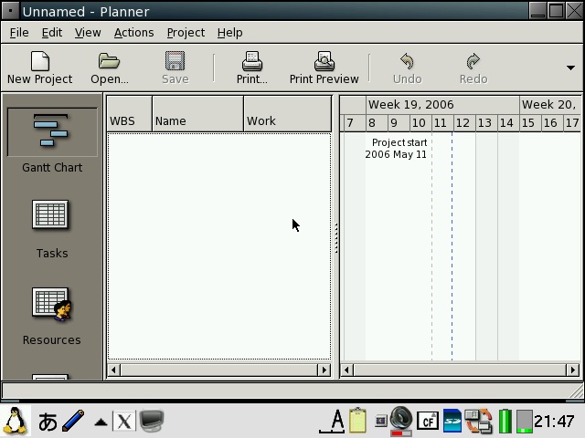
Task: Click the Redo toolbar button
Action: (x=473, y=68)
